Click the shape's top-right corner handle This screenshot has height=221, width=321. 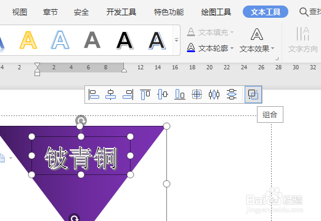(x=166, y=126)
